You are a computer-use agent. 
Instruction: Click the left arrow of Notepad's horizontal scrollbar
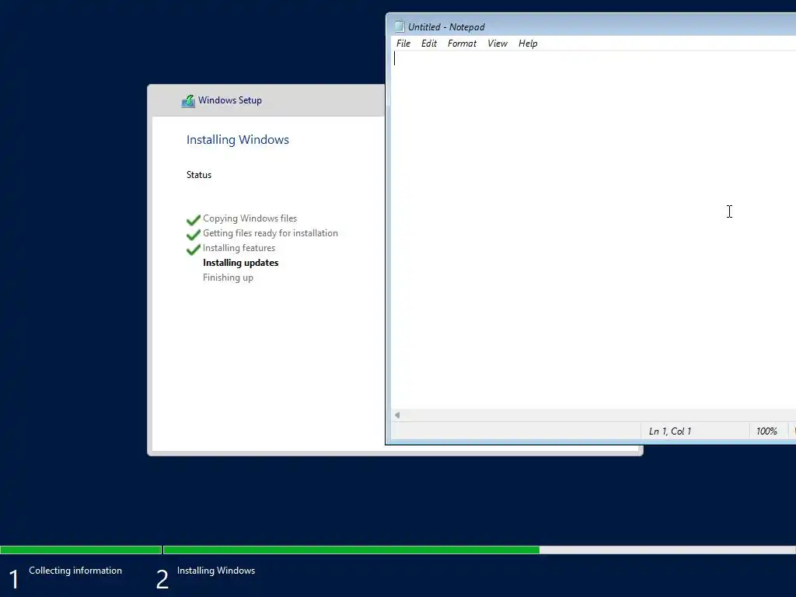(397, 415)
